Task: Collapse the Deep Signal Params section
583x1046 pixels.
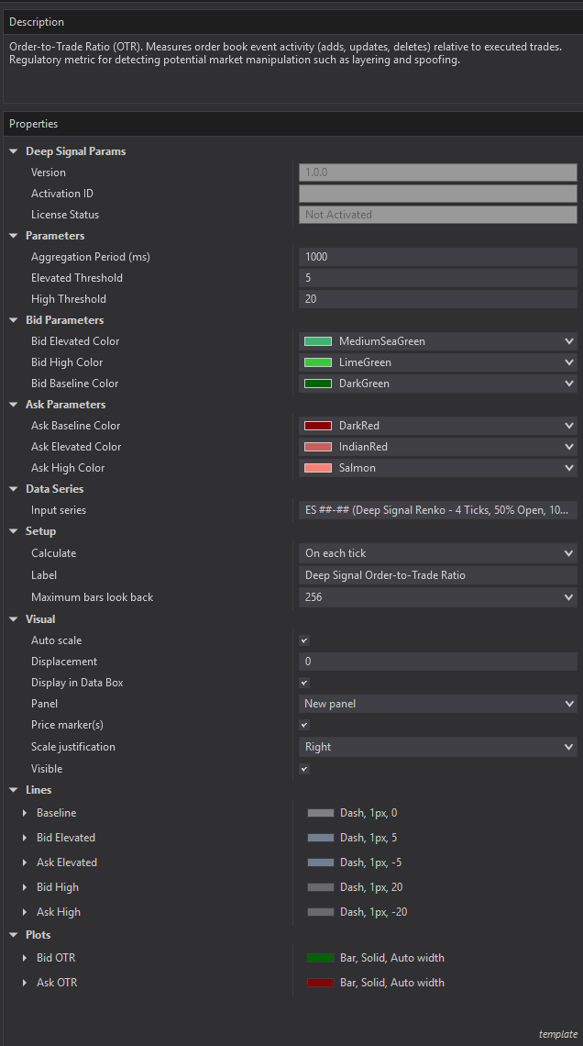Action: 14,151
